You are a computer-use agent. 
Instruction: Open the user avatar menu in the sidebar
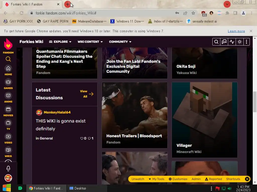coord(8,178)
